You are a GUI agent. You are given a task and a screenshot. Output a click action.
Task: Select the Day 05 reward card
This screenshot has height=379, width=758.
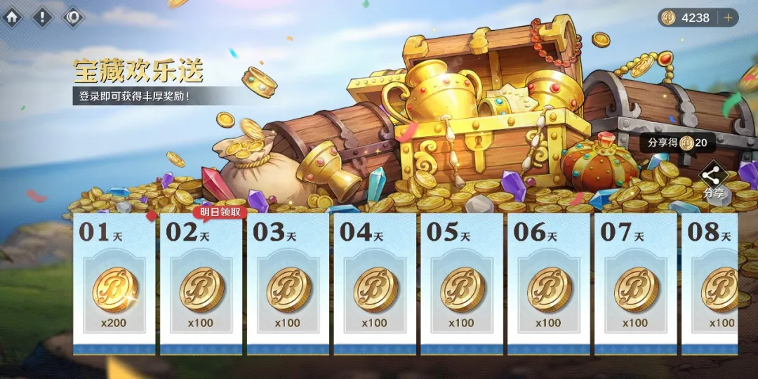[x=462, y=285]
